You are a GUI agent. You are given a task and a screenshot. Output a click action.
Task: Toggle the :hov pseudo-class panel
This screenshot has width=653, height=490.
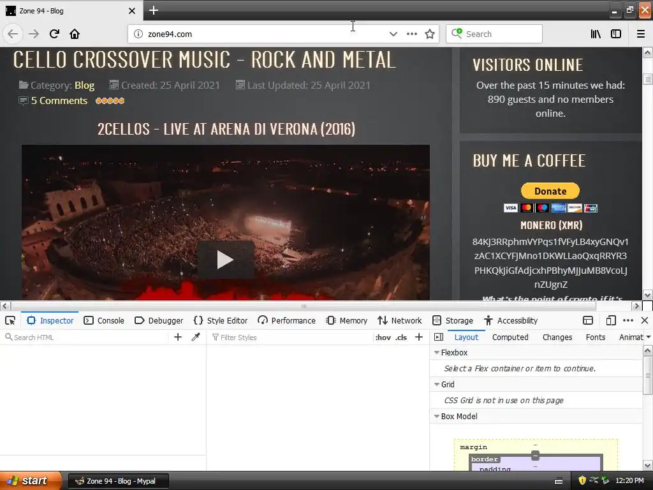[383, 338]
